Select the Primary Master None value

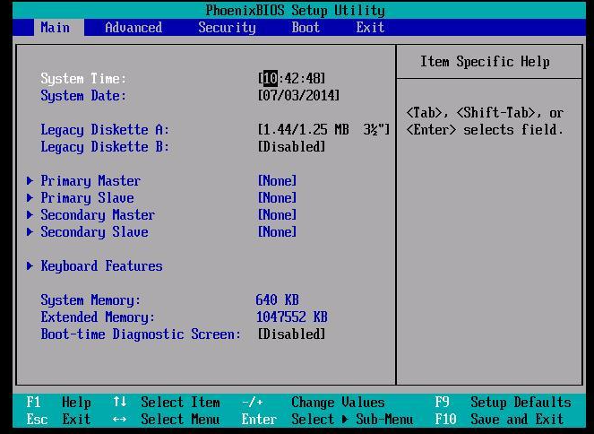pyautogui.click(x=277, y=181)
